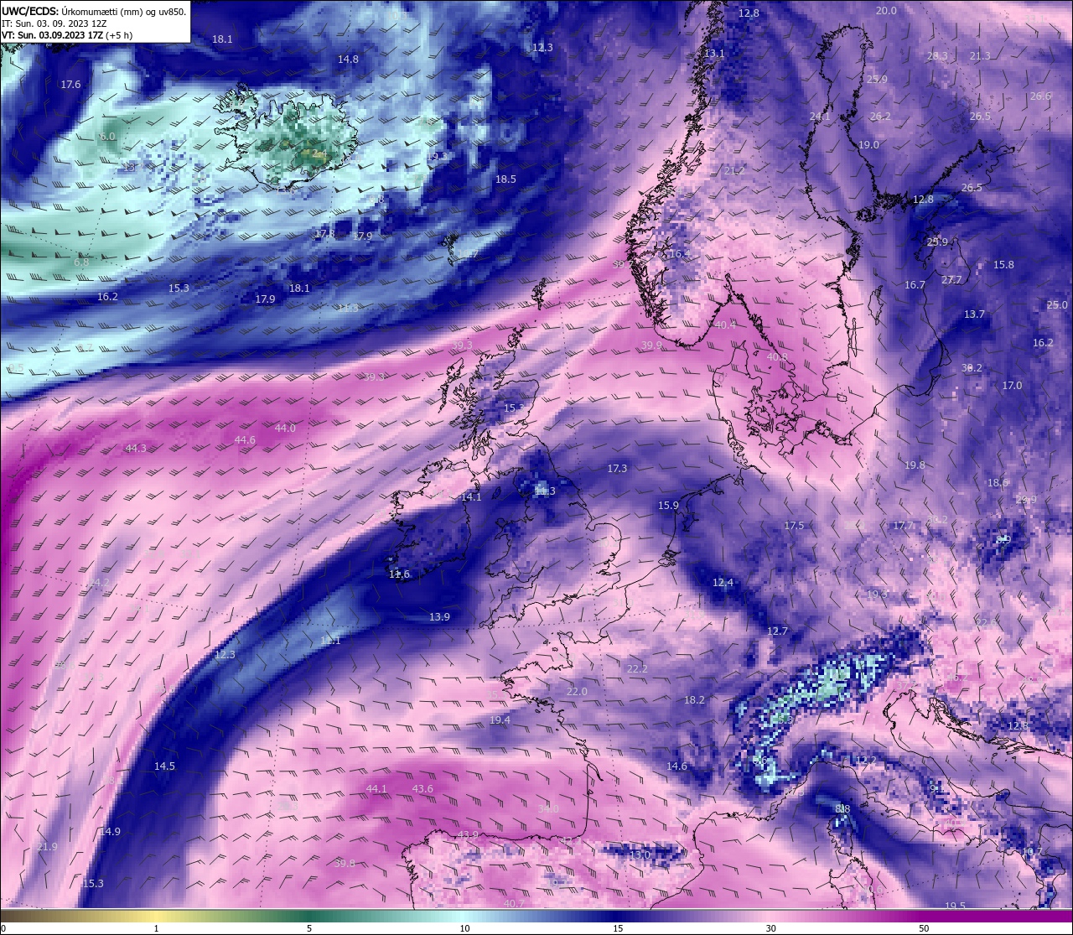Click the map value 39.9
The height and width of the screenshot is (935, 1073).
tap(651, 345)
